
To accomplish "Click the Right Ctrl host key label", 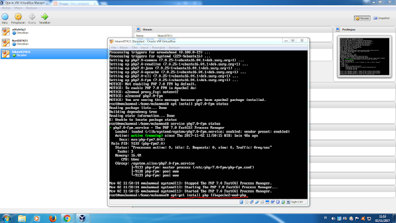I will click(297, 202).
